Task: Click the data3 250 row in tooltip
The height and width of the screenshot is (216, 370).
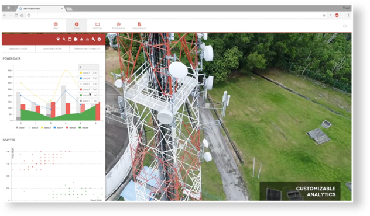Action: (88, 73)
